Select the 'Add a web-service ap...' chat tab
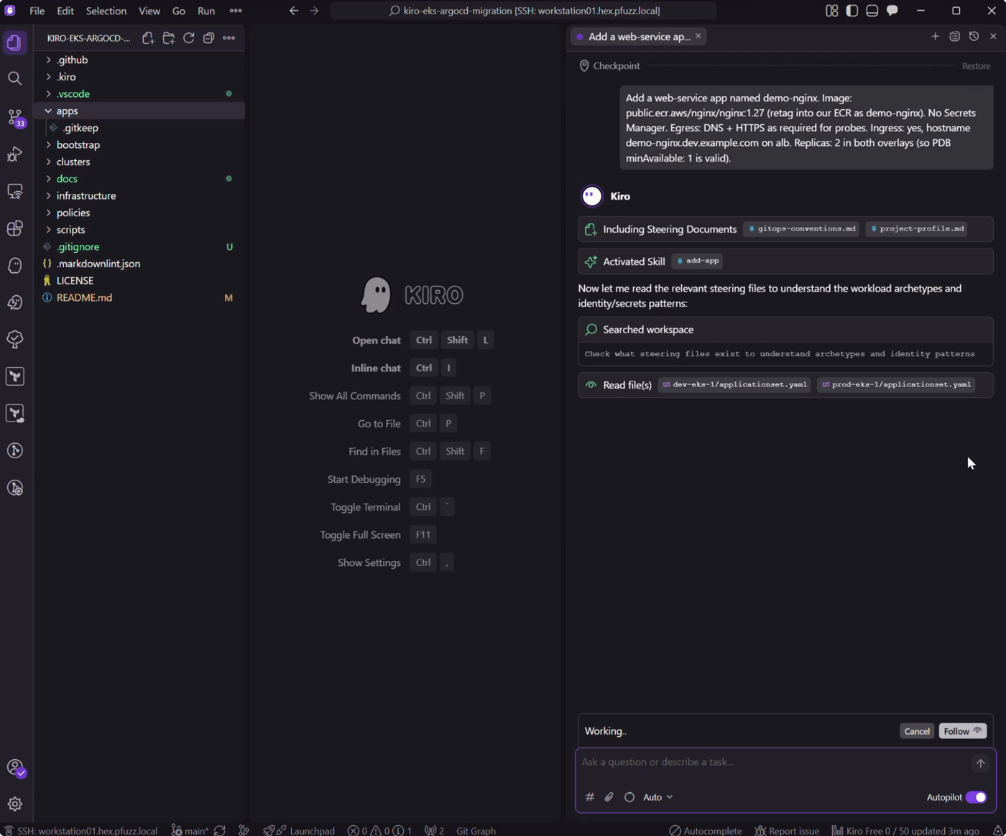1006x836 pixels. pos(638,37)
